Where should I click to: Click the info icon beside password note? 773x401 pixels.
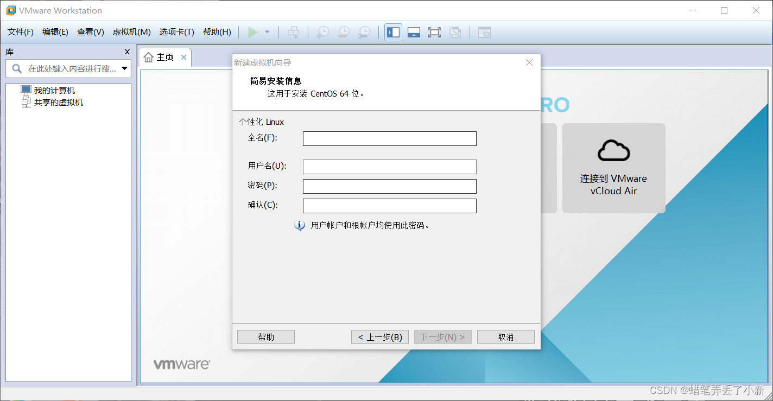pyautogui.click(x=300, y=225)
